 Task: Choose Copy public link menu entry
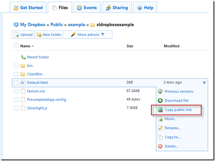[178, 110]
